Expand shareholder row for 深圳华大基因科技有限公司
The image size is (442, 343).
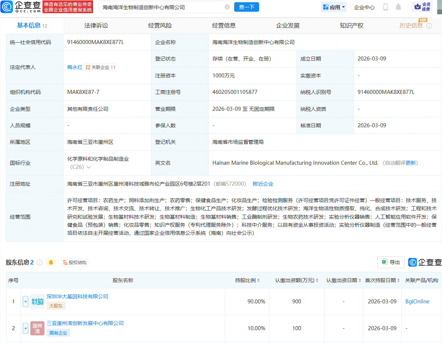(x=25, y=301)
